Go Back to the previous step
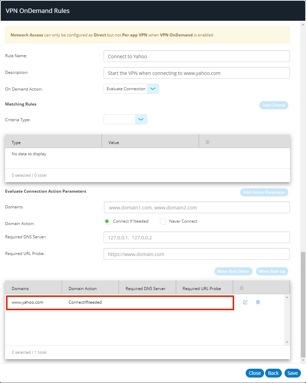The height and width of the screenshot is (383, 306). point(273,373)
